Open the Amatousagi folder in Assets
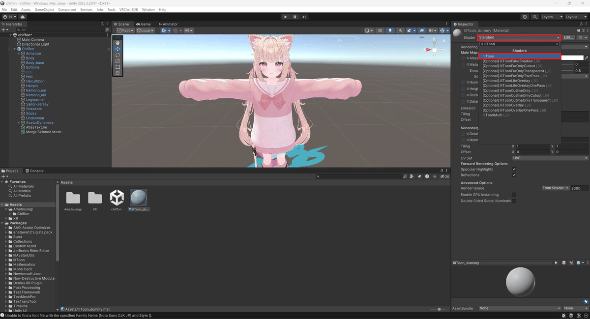Image resolution: width=590 pixels, height=319 pixels. pyautogui.click(x=73, y=201)
